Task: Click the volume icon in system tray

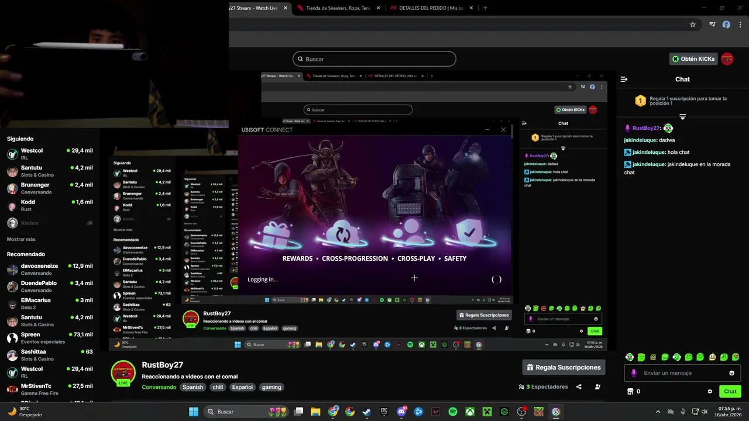Action: point(704,412)
